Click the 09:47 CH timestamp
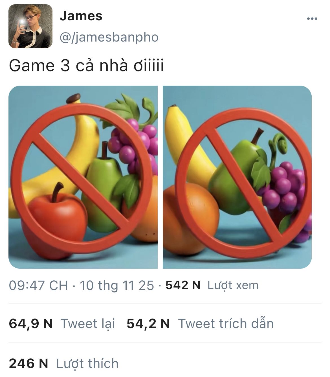Image resolution: width=330 pixels, height=377 pixels. coord(38,285)
